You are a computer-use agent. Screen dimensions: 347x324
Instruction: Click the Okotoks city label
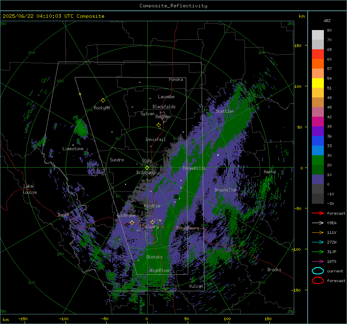[154, 257]
